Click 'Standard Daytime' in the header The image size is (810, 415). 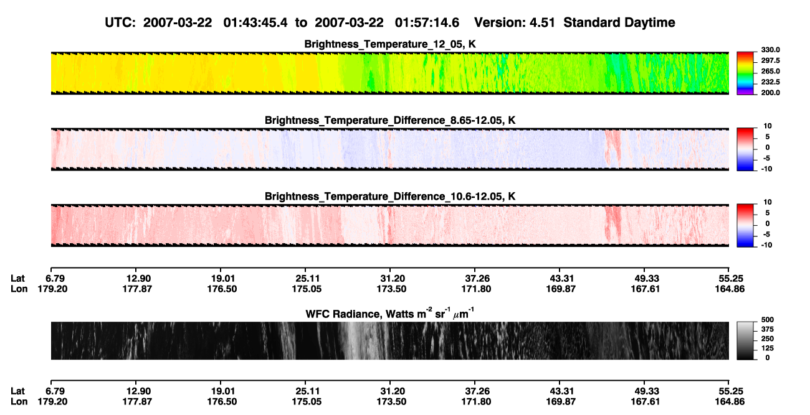pyautogui.click(x=618, y=23)
